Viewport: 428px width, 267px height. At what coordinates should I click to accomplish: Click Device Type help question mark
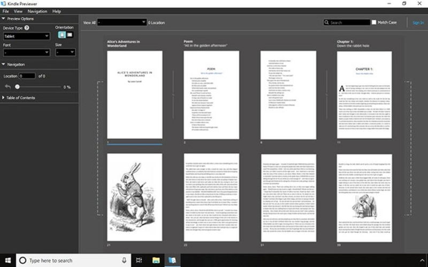(27, 27)
